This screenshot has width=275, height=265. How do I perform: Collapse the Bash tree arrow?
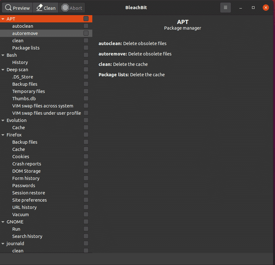pos(3,55)
